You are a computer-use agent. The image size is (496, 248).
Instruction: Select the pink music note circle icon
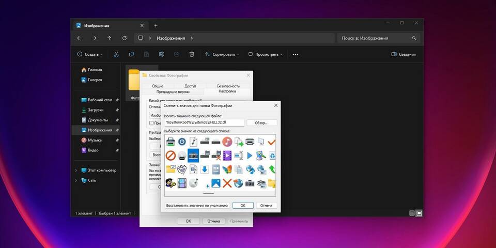point(227,142)
